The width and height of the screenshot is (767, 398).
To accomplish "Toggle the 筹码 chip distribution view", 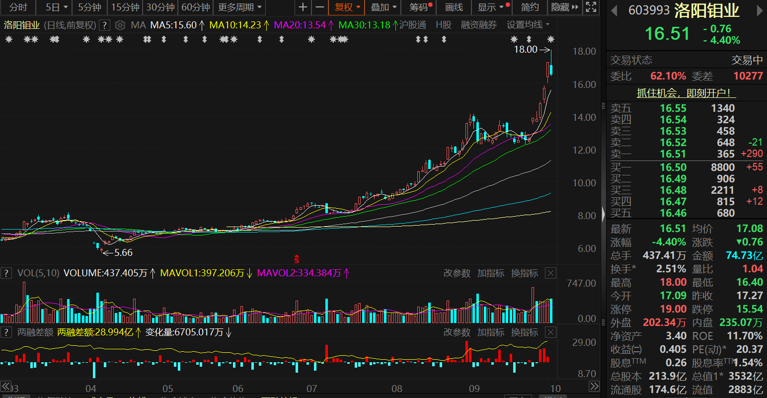I will 420,7.
